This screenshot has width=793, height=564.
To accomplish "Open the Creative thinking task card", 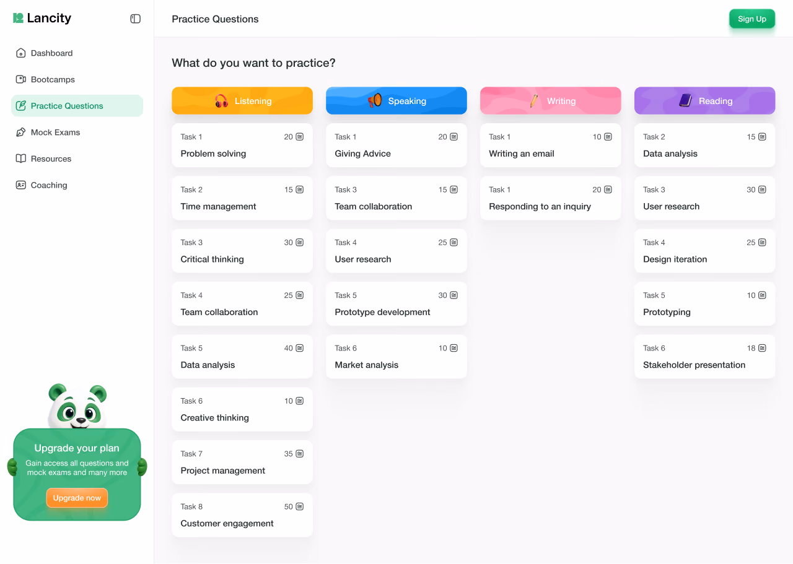I will pos(242,410).
